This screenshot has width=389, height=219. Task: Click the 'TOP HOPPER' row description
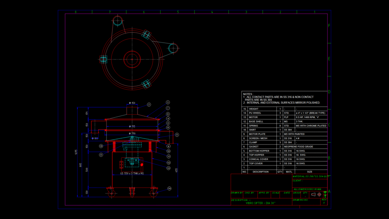click(x=256, y=155)
